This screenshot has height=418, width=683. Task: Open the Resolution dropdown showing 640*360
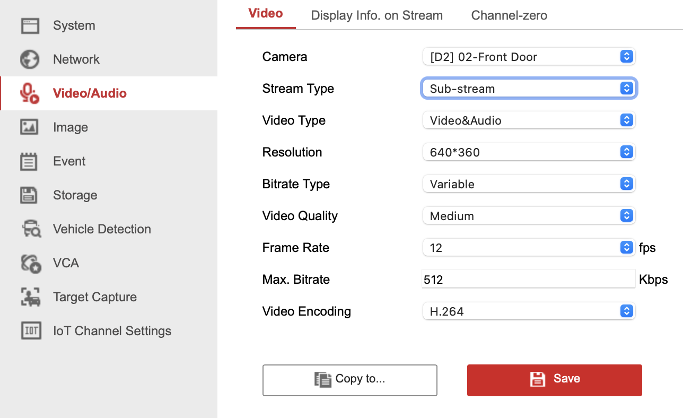pos(529,152)
